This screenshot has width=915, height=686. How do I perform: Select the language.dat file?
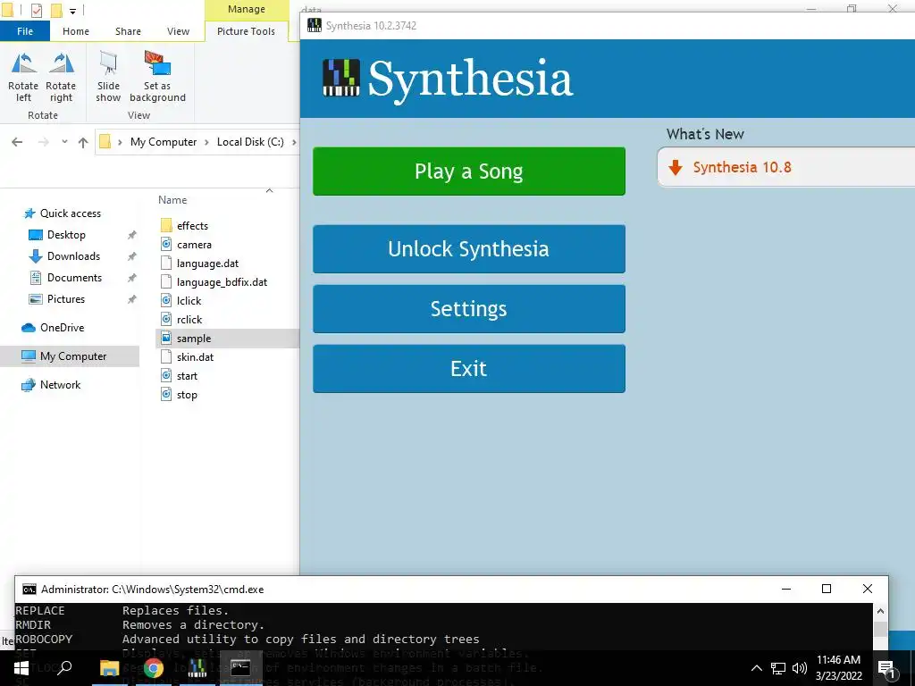(207, 264)
